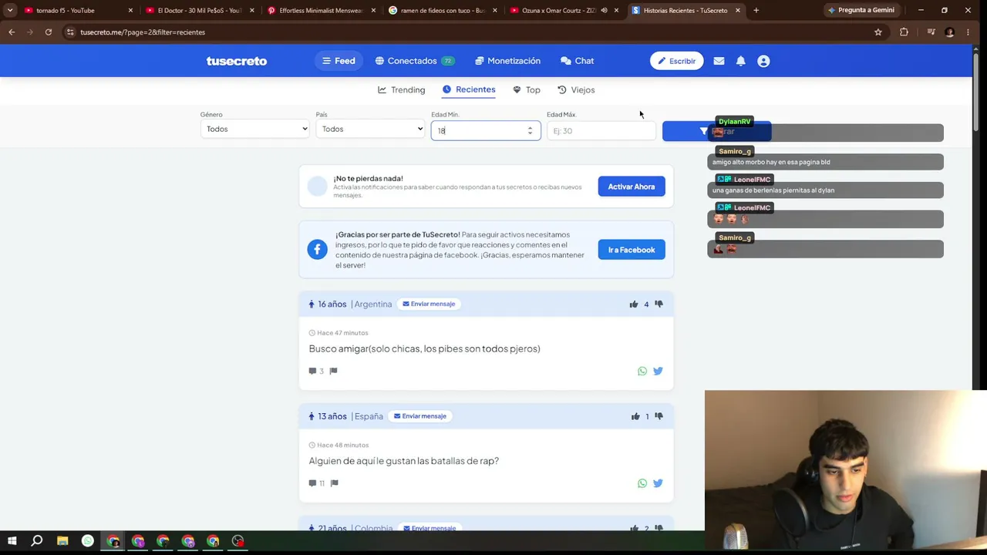Switch to the Top filter
Image resolution: width=987 pixels, height=555 pixels.
tap(527, 90)
